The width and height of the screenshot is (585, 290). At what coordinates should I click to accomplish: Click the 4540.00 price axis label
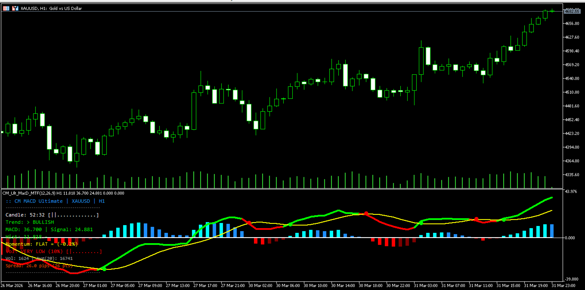pos(573,79)
